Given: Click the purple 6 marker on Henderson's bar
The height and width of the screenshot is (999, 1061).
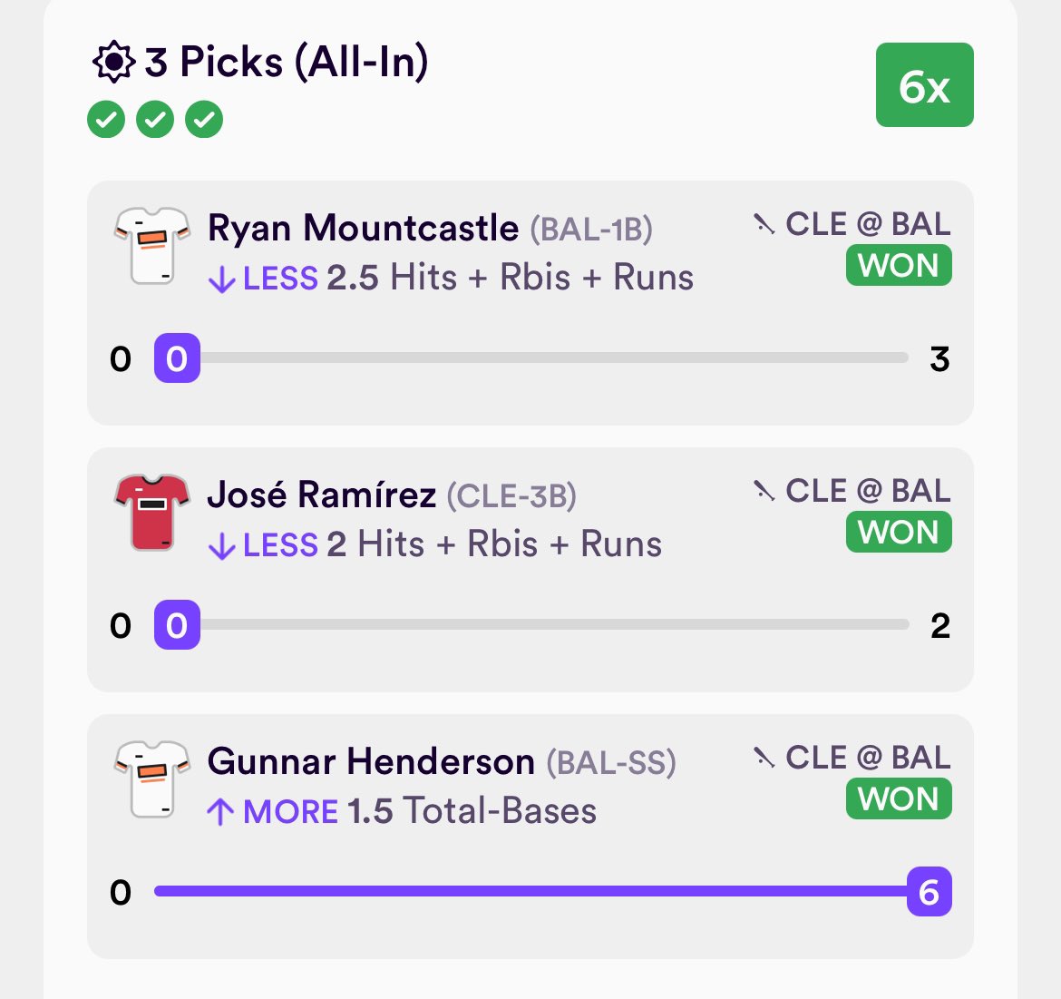Looking at the screenshot, I should tap(929, 891).
